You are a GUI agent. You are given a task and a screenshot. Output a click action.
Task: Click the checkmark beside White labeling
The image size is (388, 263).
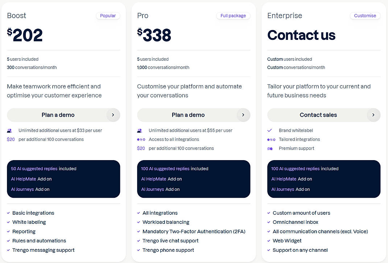point(8,222)
